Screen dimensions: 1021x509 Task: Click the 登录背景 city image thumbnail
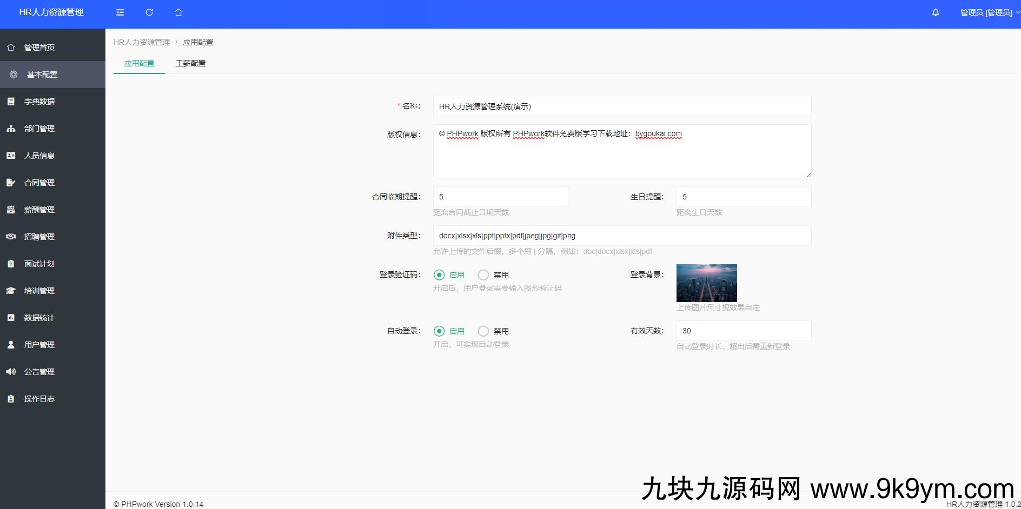pyautogui.click(x=706, y=283)
